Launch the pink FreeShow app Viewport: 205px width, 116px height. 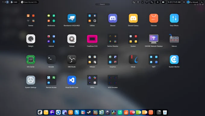coord(92,39)
